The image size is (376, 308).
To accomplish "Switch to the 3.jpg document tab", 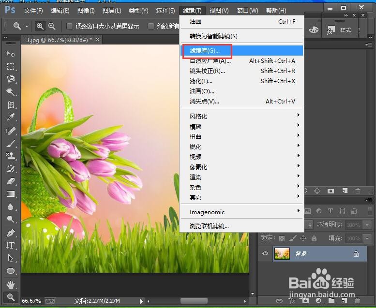I will 59,40.
